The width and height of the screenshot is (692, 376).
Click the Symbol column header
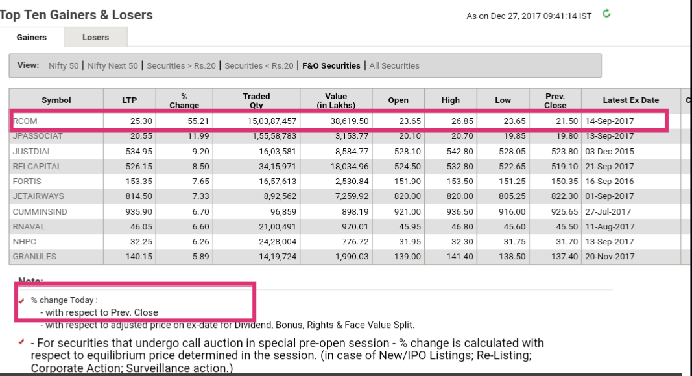(56, 100)
